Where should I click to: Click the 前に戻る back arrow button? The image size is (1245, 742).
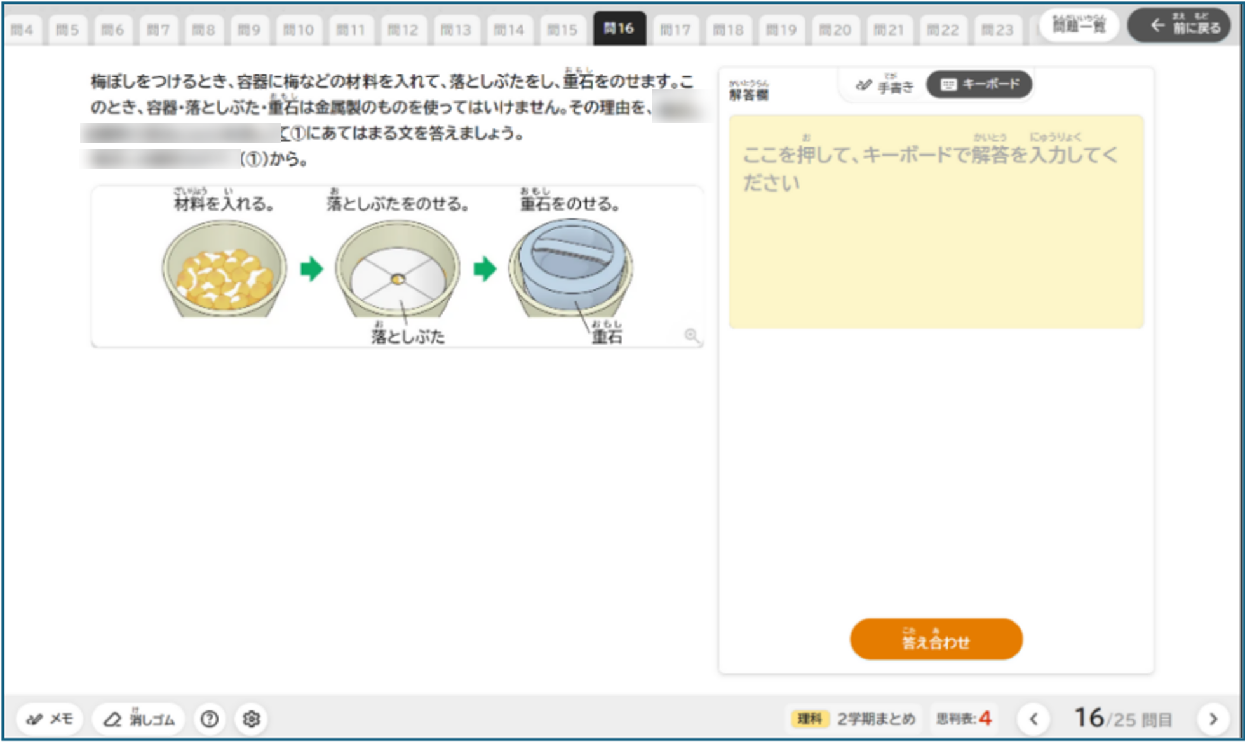point(1179,26)
